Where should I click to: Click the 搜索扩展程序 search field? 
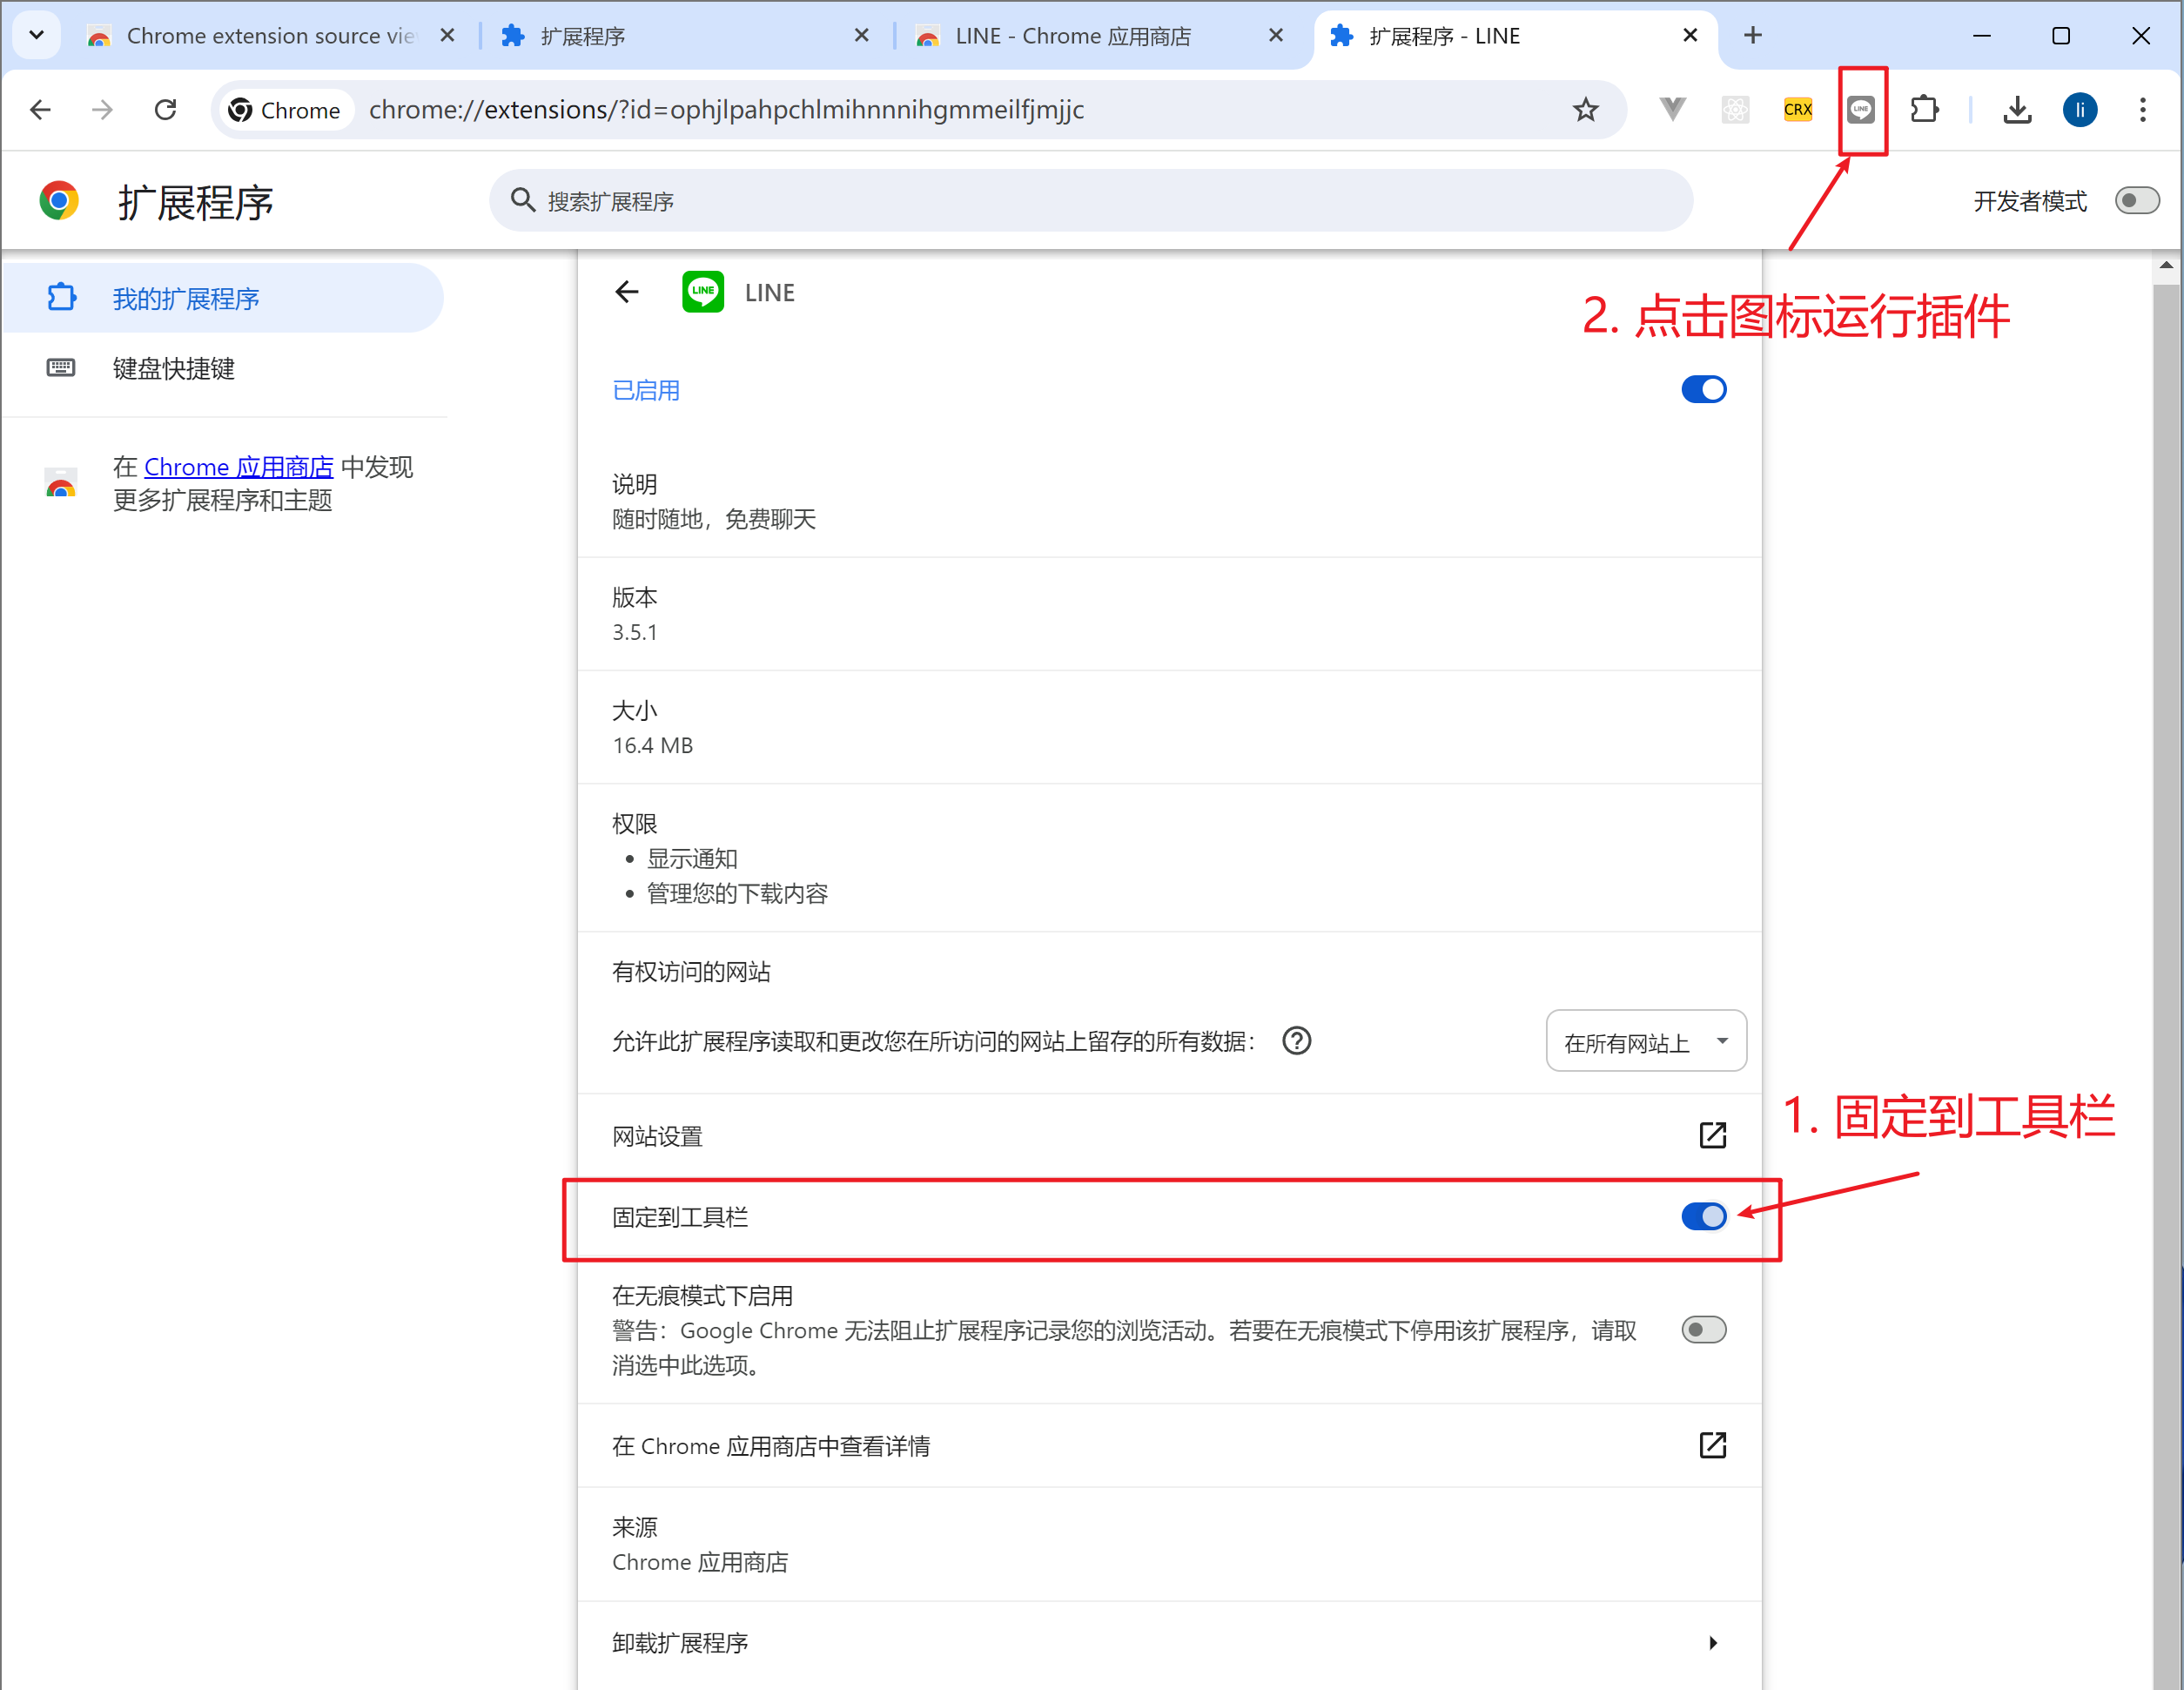(x=1091, y=201)
